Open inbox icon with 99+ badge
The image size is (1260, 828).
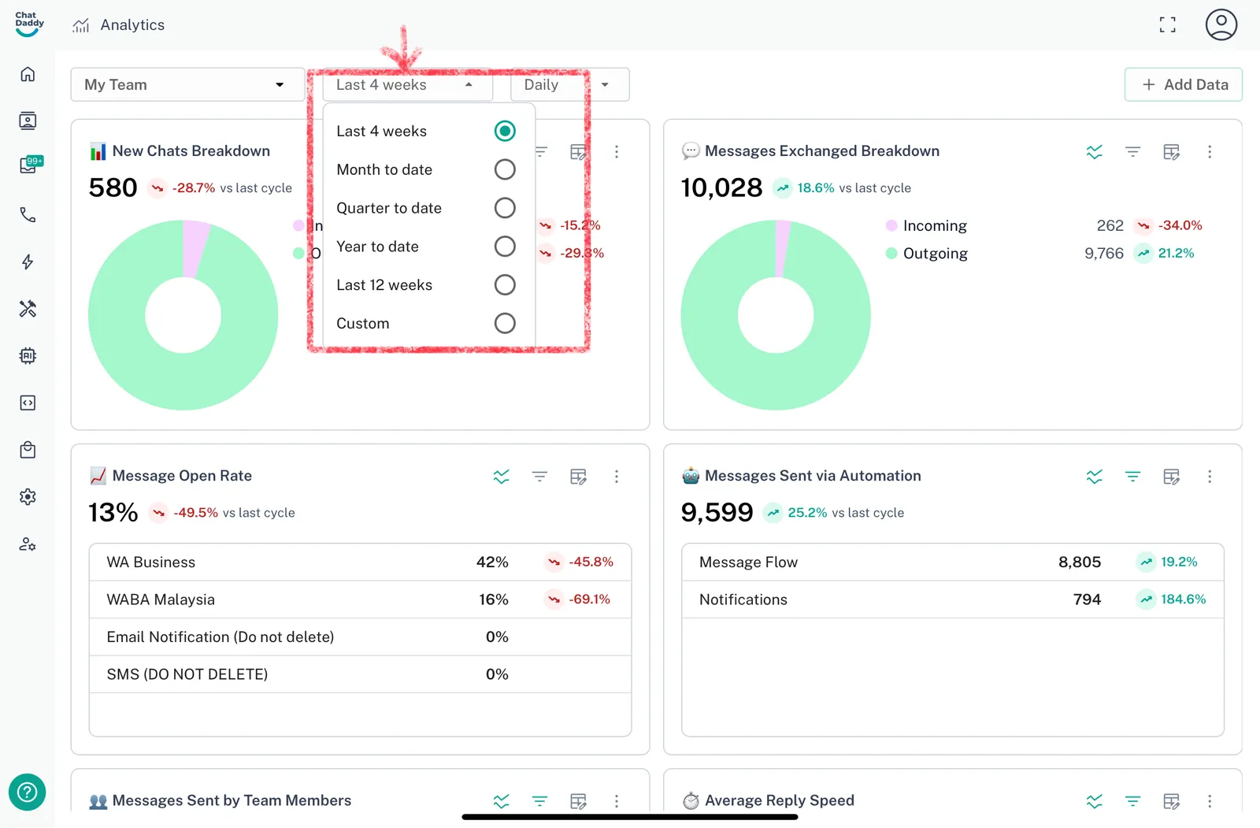(x=29, y=165)
